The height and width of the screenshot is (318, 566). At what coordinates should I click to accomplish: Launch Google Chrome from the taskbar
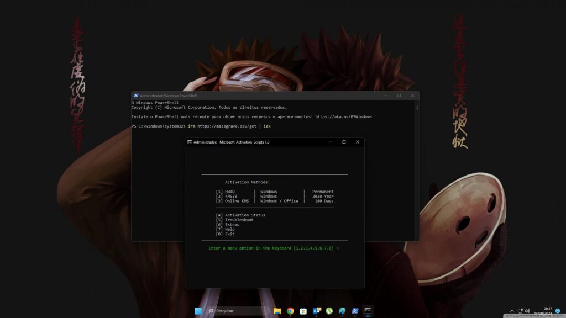[290, 311]
